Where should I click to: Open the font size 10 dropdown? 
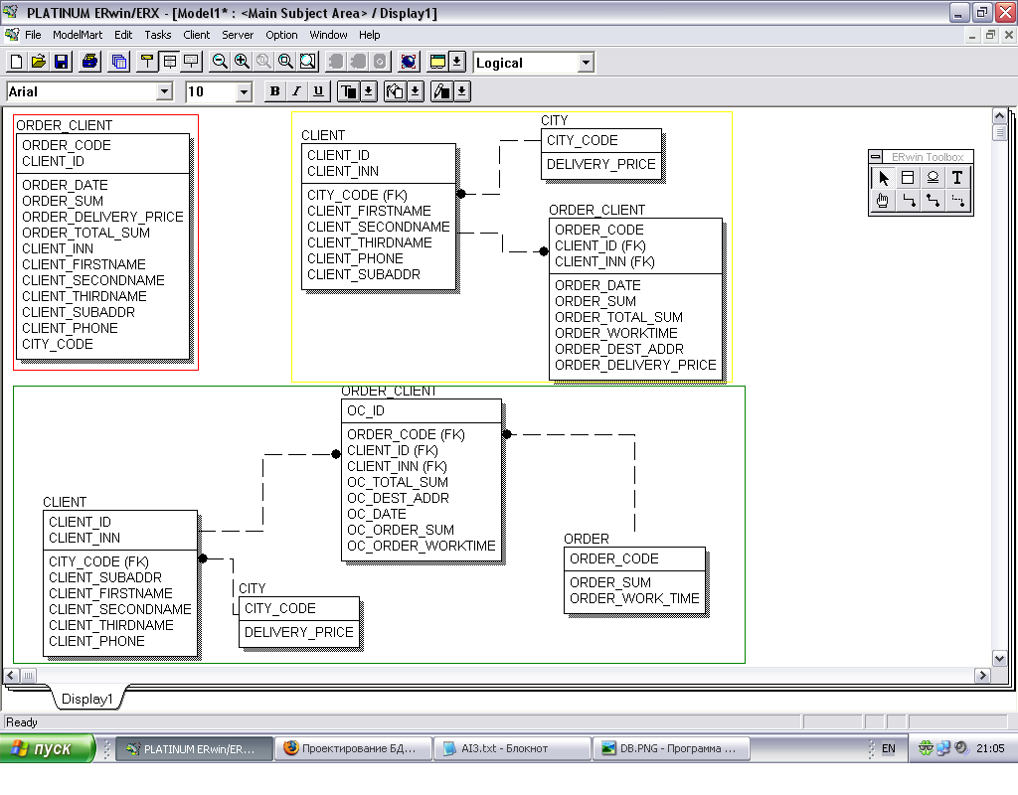244,91
